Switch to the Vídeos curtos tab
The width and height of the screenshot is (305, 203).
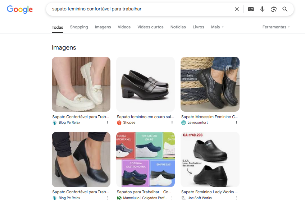point(150,27)
